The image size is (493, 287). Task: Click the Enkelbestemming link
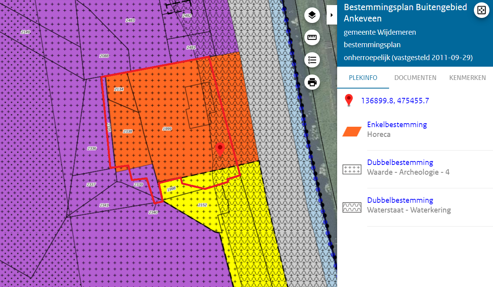click(397, 125)
